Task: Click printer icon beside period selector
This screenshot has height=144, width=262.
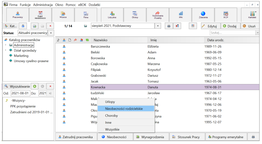Action: tap(169, 26)
